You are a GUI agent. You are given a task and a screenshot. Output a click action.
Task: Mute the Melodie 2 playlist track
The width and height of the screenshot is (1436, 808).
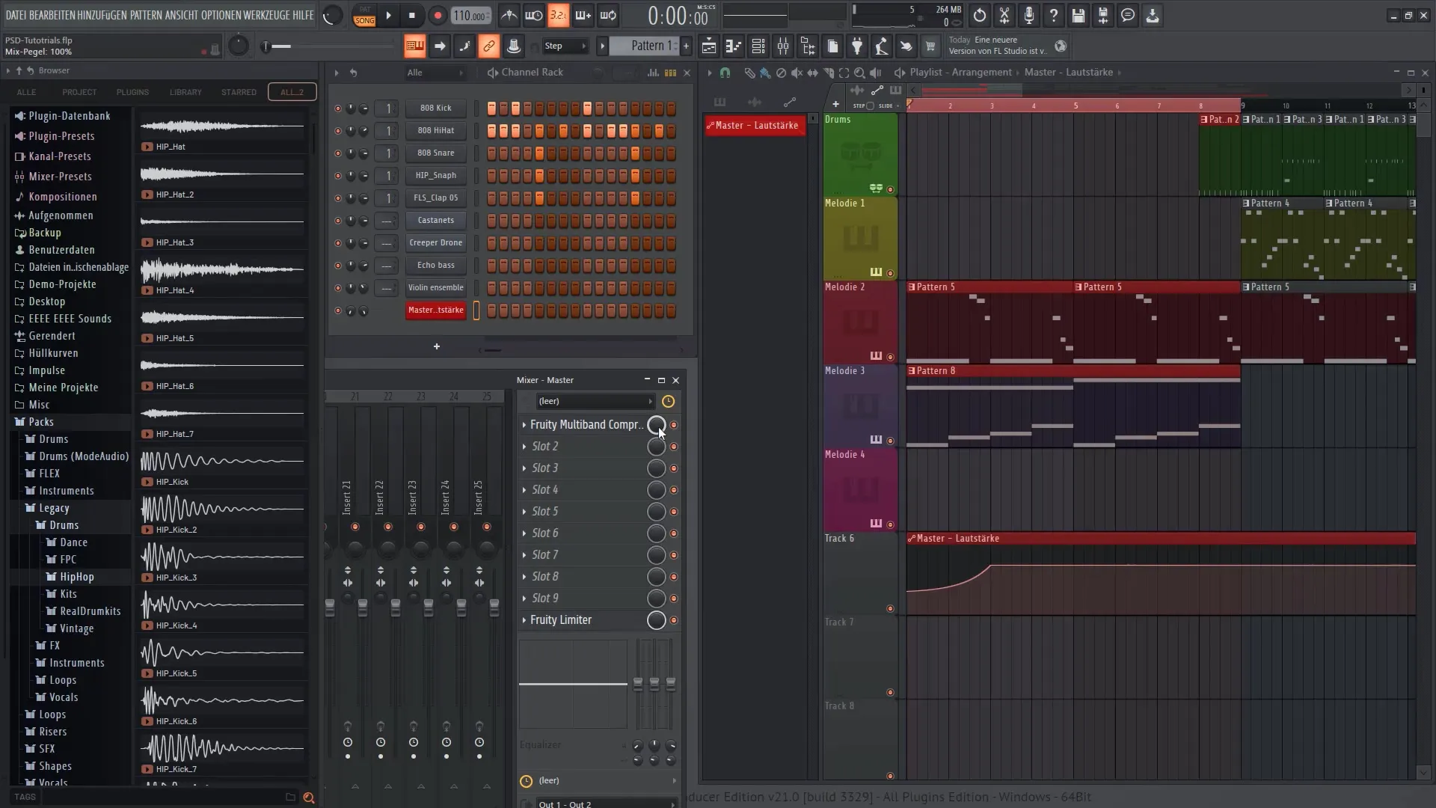890,357
